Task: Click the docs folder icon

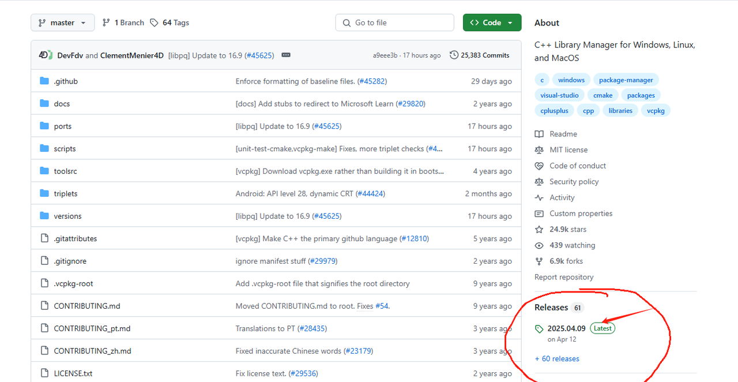Action: tap(44, 104)
